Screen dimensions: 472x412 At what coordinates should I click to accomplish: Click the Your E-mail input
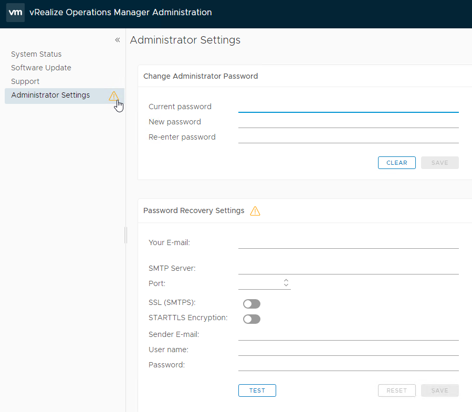(348, 243)
